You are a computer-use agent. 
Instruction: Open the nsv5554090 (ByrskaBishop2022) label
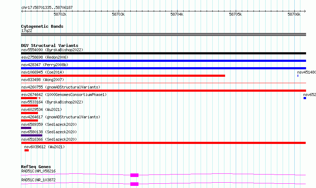(52, 50)
